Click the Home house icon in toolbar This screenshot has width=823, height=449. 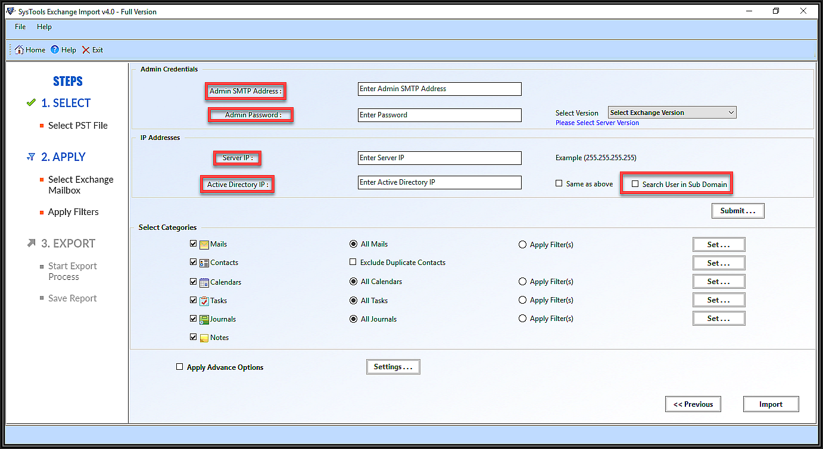click(19, 50)
